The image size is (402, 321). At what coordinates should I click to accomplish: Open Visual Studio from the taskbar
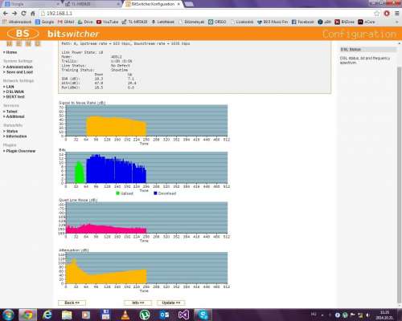pos(183,315)
